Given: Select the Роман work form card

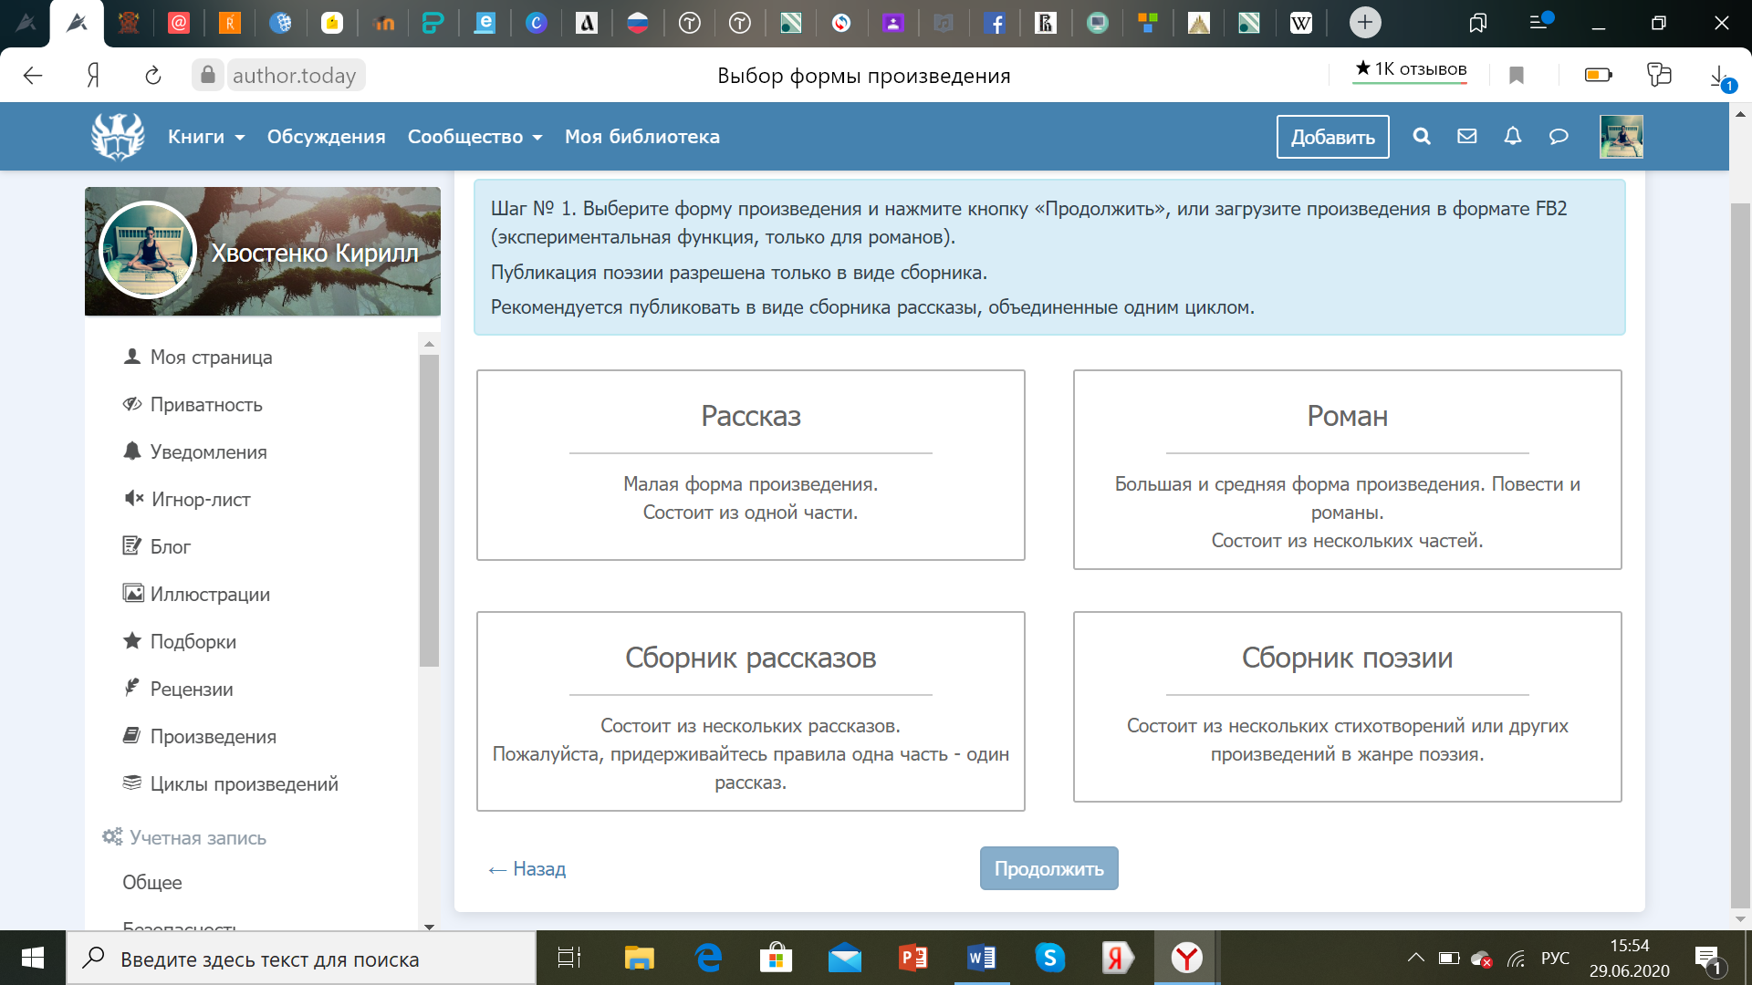Looking at the screenshot, I should [1347, 469].
